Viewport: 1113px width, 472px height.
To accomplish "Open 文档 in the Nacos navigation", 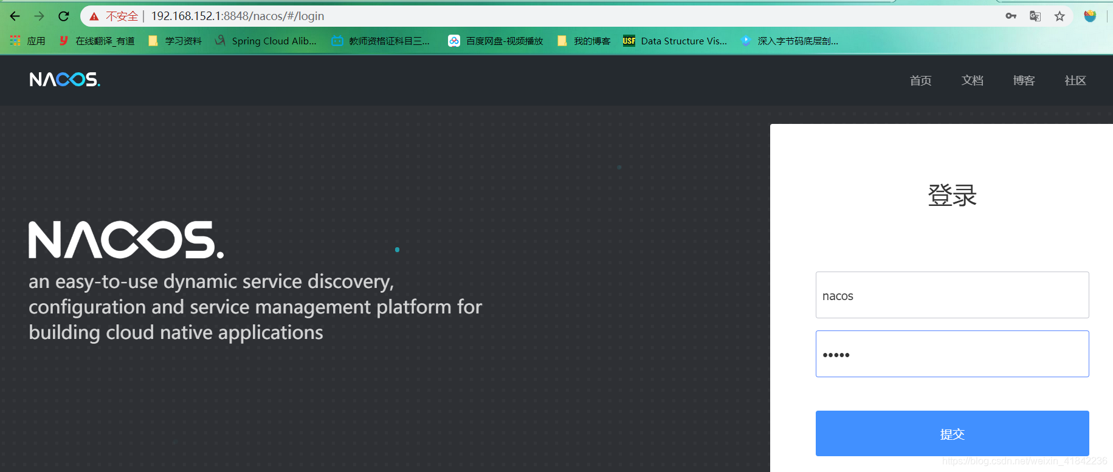I will 972,80.
